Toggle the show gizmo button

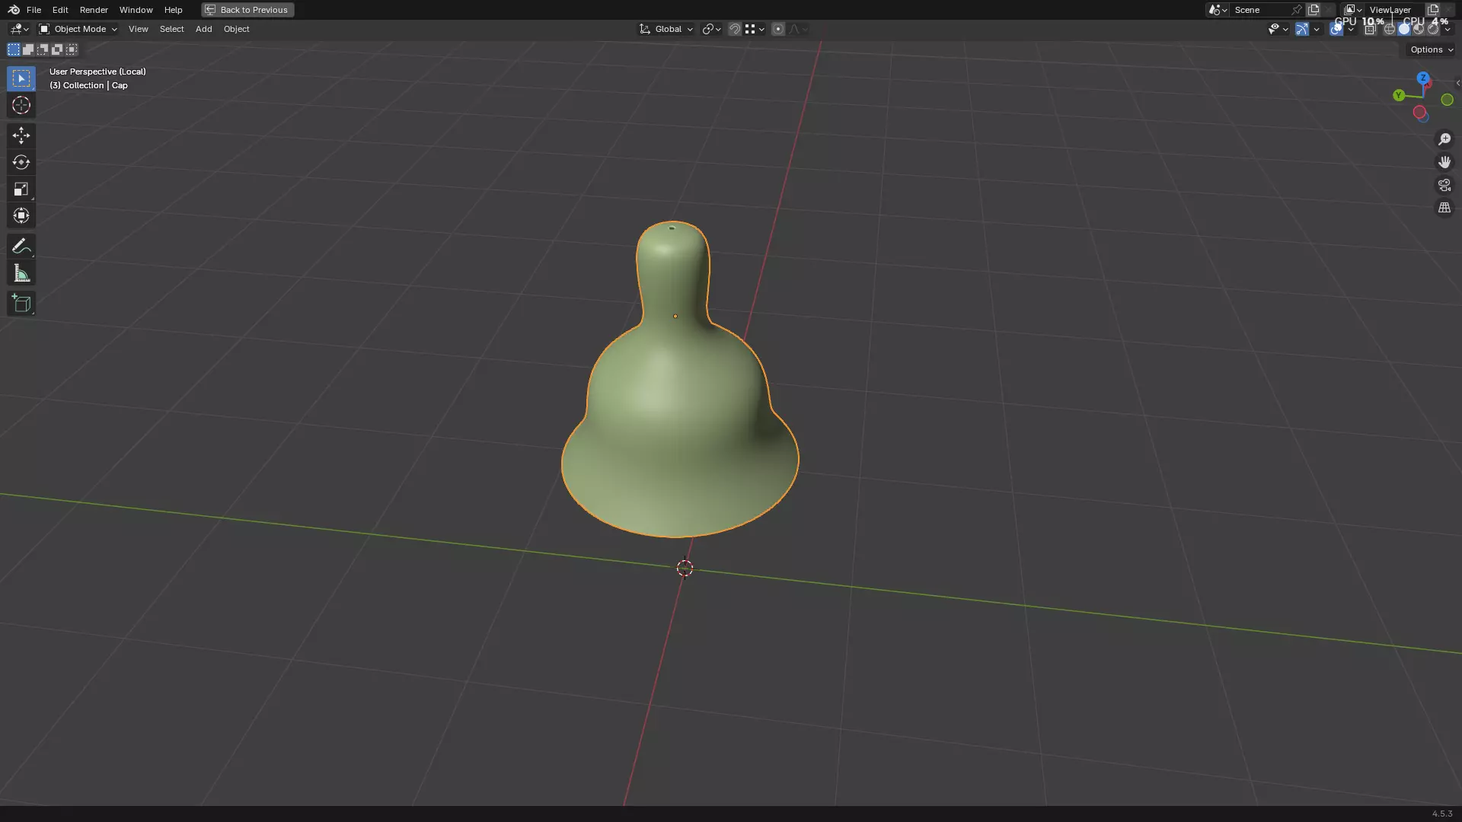(1302, 29)
